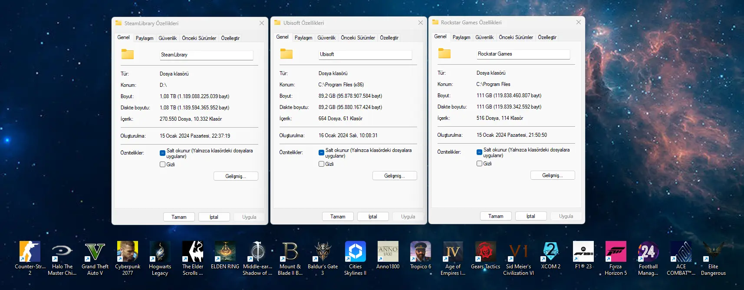Open Önceki Sürümler tab in Ubisoft properties
Image resolution: width=744 pixels, height=290 pixels.
(358, 38)
